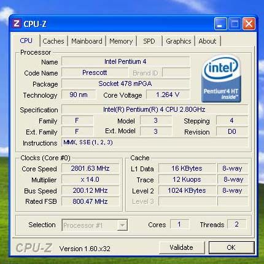Image resolution: width=264 pixels, height=264 pixels.
Task: Click the 90 nm technology value
Action: pos(79,95)
